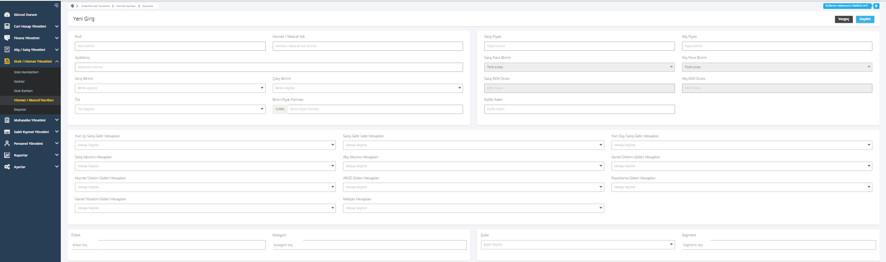The width and height of the screenshot is (886, 262).
Task: Open the Giriş Birimi dropdown
Action: point(170,88)
